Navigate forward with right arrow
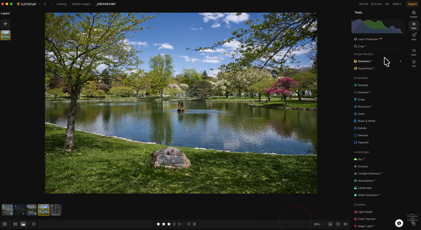Viewport: 421px width, 230px height. click(52, 4)
